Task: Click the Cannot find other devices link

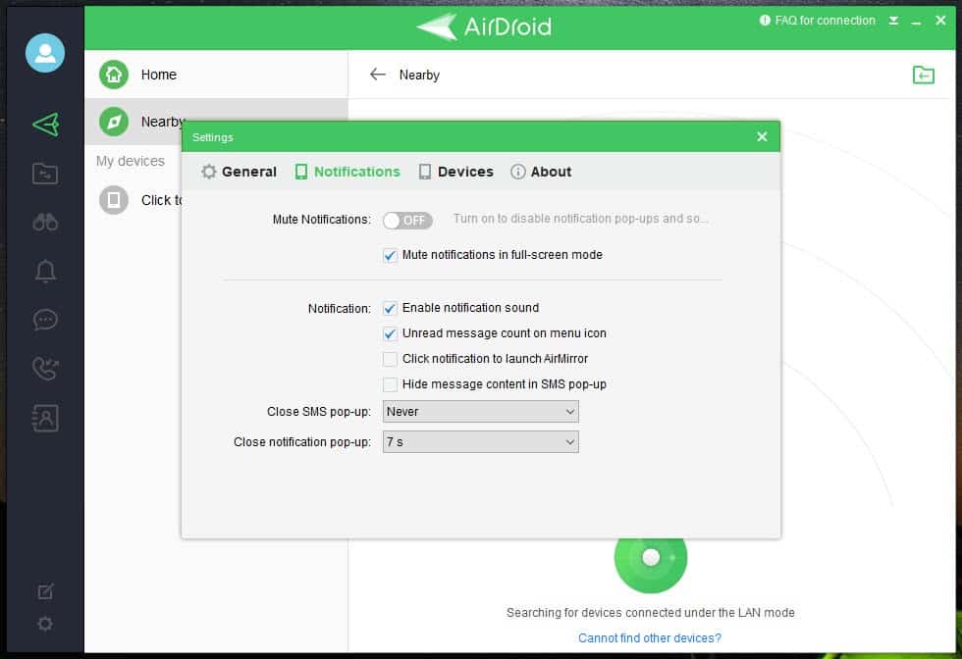Action: click(x=650, y=637)
